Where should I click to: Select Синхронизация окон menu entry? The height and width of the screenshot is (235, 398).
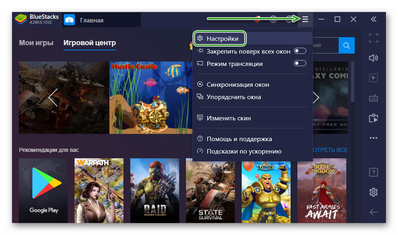(x=253, y=85)
